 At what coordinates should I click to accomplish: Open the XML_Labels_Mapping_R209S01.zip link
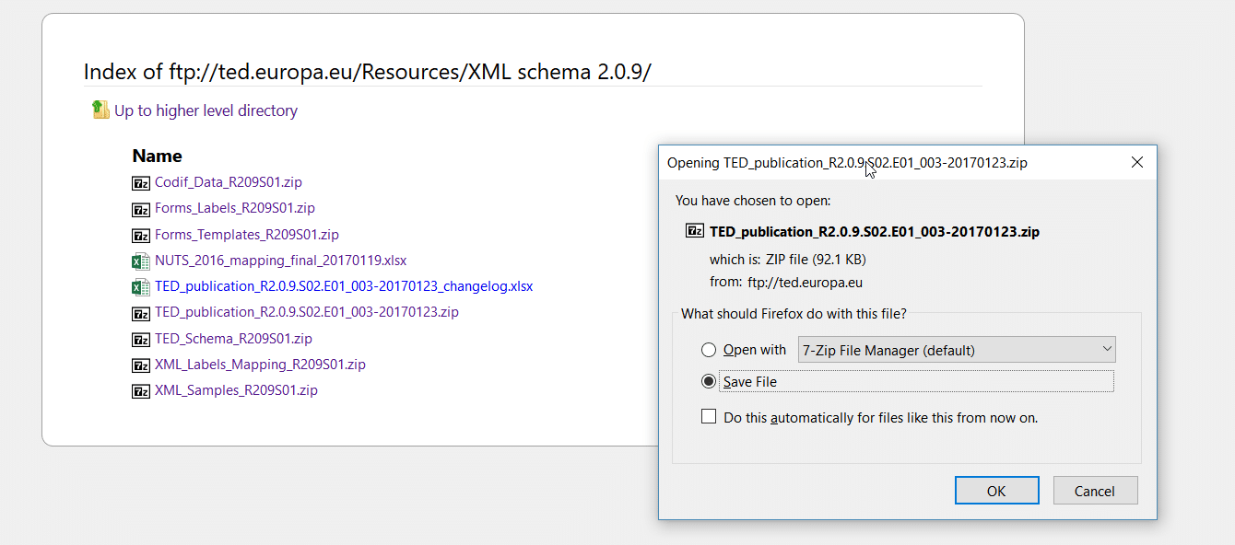pyautogui.click(x=260, y=365)
